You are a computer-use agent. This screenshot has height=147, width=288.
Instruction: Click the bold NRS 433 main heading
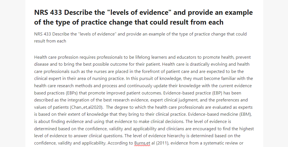tap(143, 17)
